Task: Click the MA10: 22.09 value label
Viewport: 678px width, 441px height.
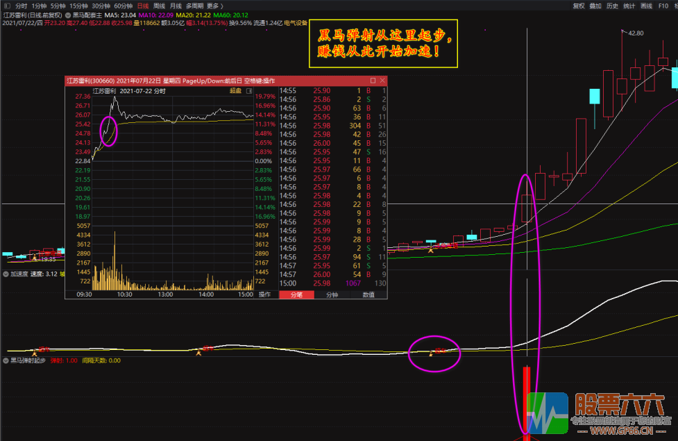Action: tap(155, 15)
